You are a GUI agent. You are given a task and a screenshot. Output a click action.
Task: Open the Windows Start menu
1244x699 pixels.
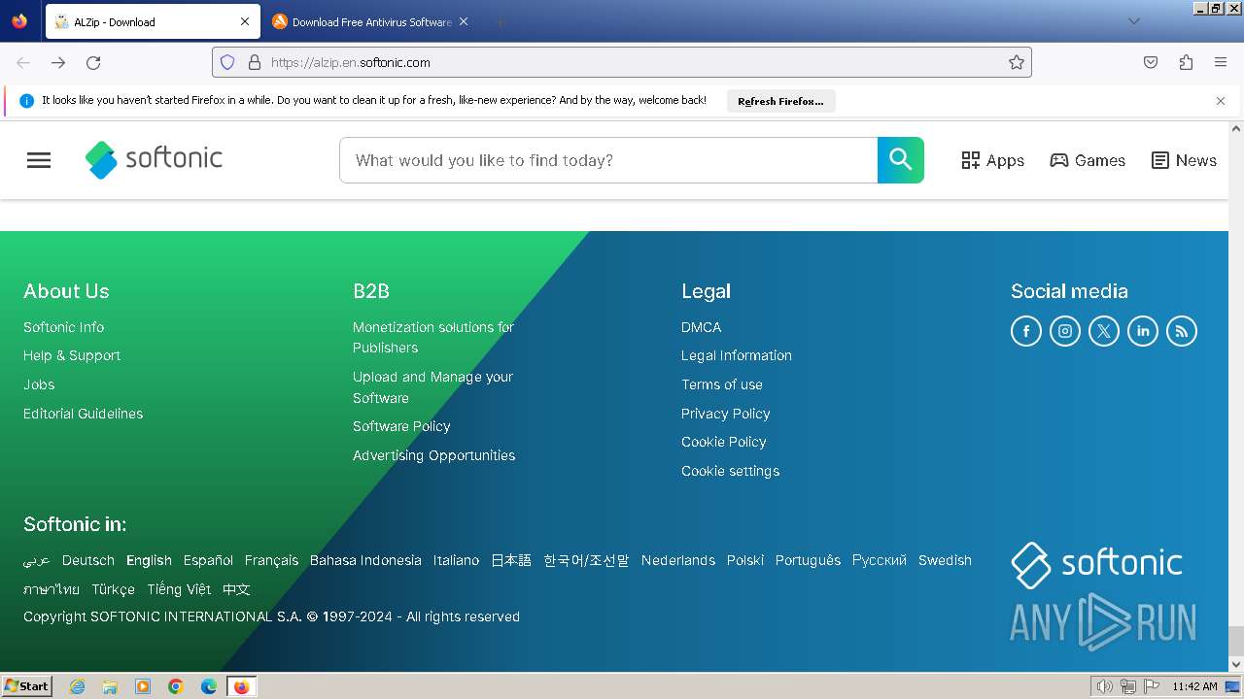point(26,686)
